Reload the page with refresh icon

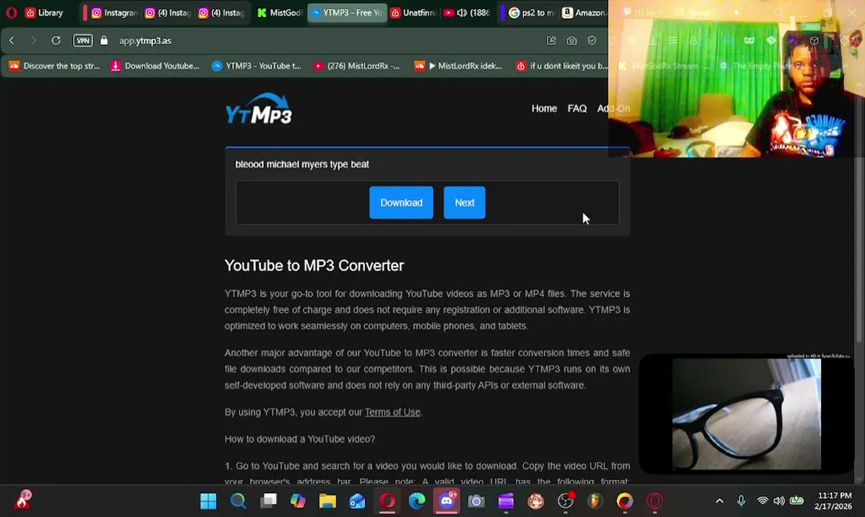56,41
